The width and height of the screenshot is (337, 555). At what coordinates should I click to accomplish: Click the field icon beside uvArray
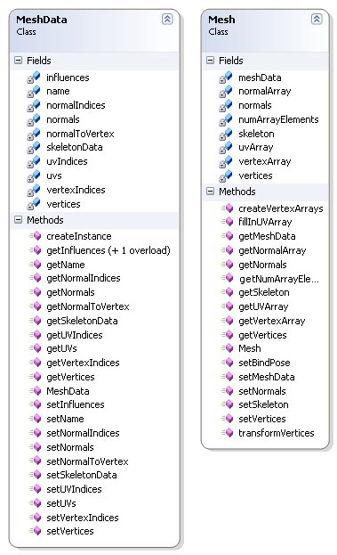[226, 147]
